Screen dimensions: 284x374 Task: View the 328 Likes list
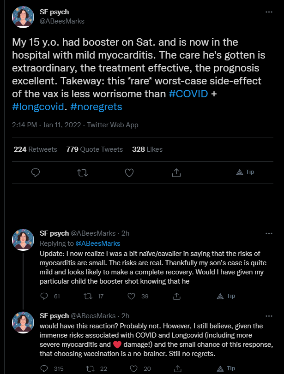[x=147, y=149]
